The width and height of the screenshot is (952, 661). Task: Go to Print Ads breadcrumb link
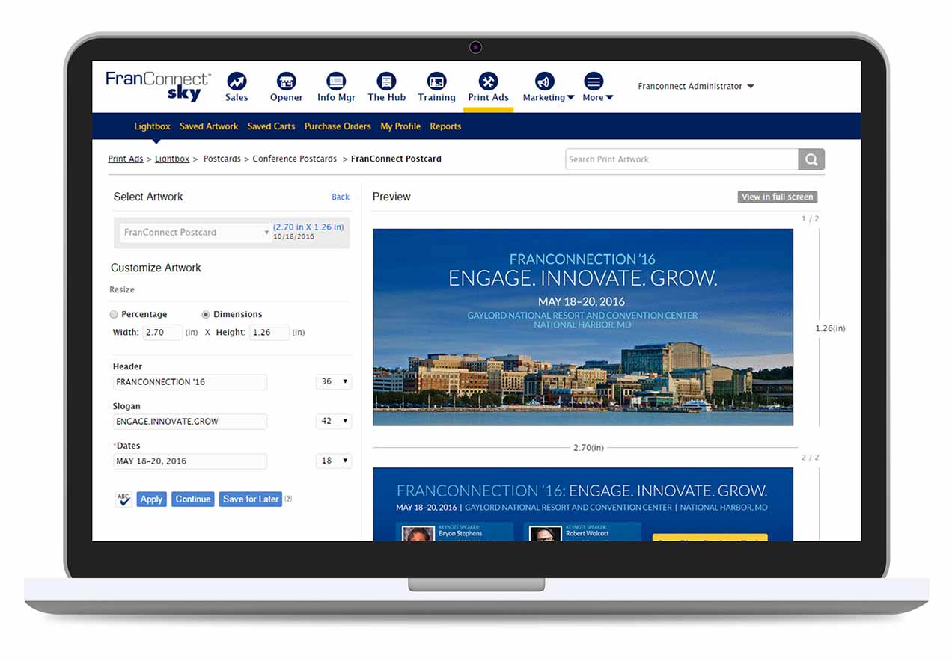126,159
